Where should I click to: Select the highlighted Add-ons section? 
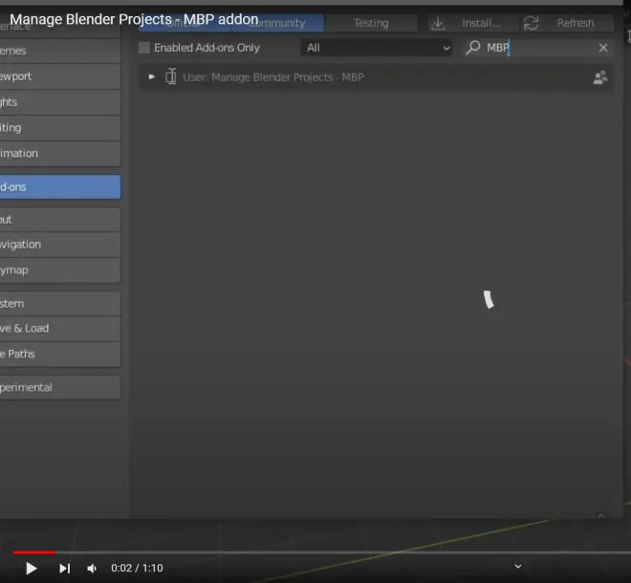(x=60, y=187)
